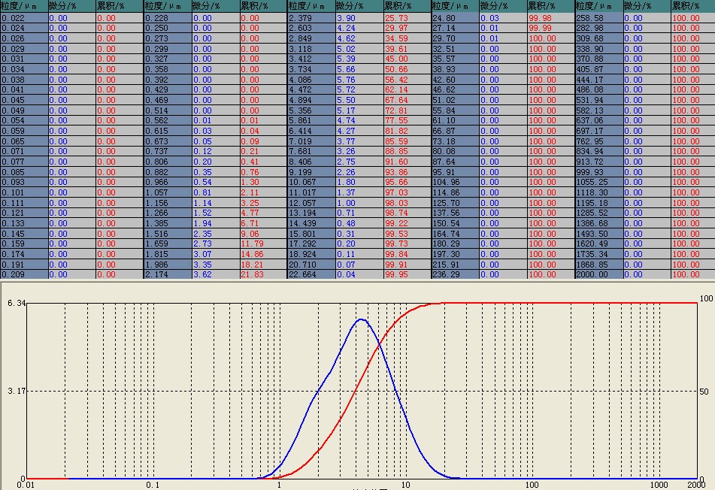715x490 pixels.
Task: Click the 22.664 particle size cell
Action: [311, 274]
